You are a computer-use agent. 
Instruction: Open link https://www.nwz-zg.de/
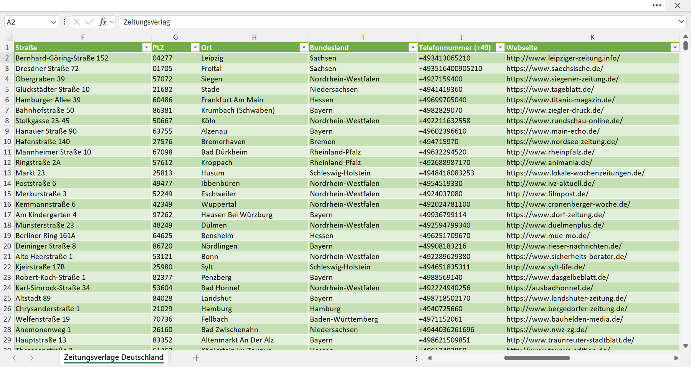pos(547,330)
